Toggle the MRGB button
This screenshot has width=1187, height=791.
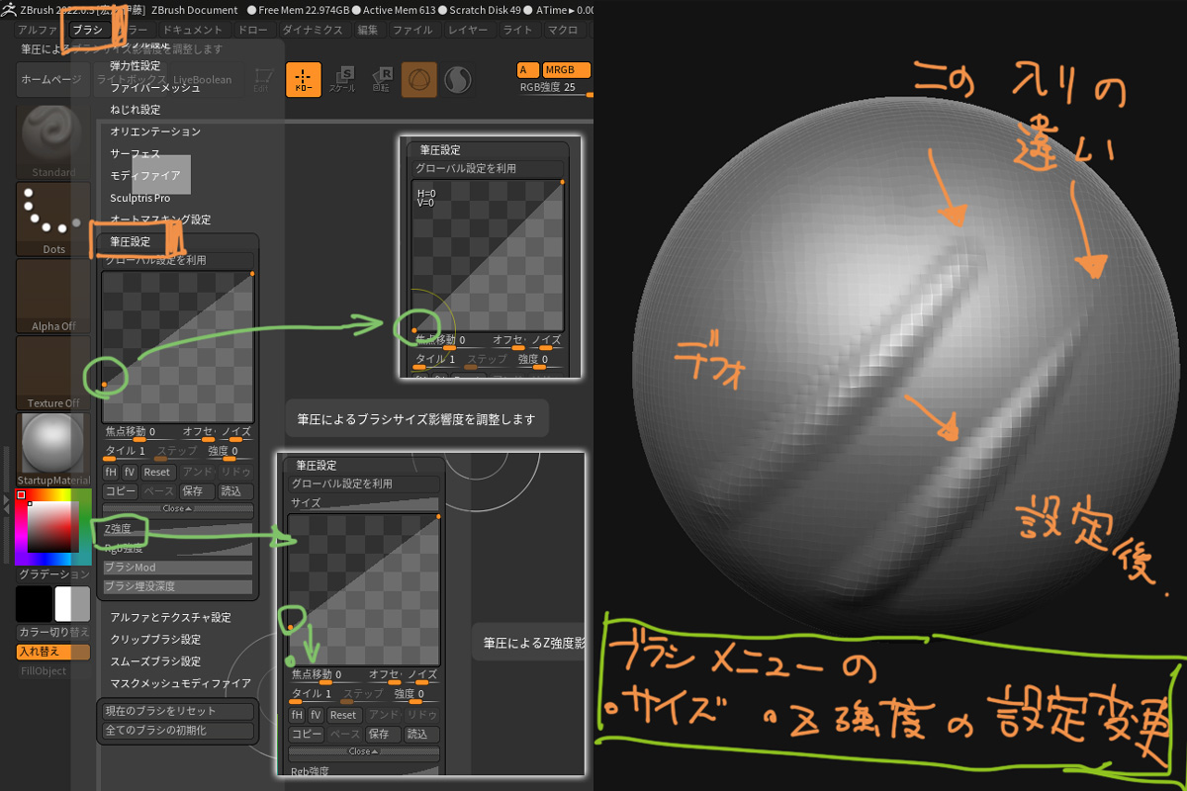(x=567, y=70)
